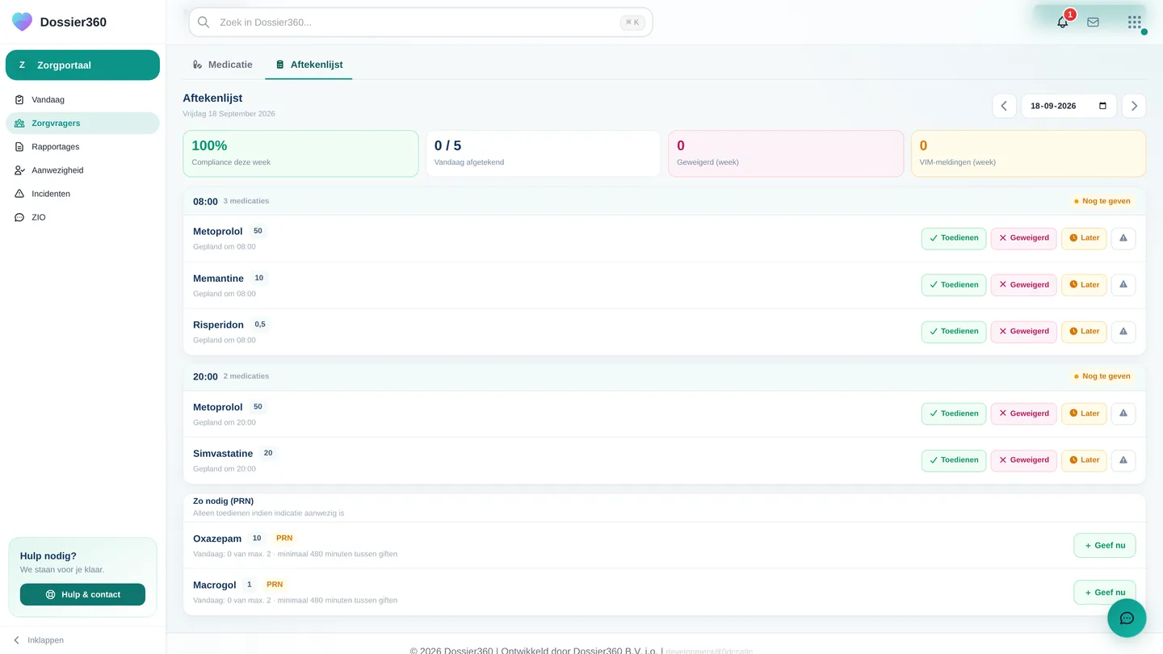Mark Memantine as Geweigerd

pos(1023,285)
